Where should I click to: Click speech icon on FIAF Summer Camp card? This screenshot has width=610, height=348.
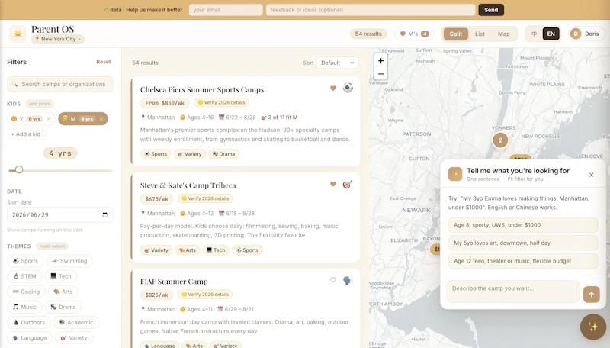(348, 280)
